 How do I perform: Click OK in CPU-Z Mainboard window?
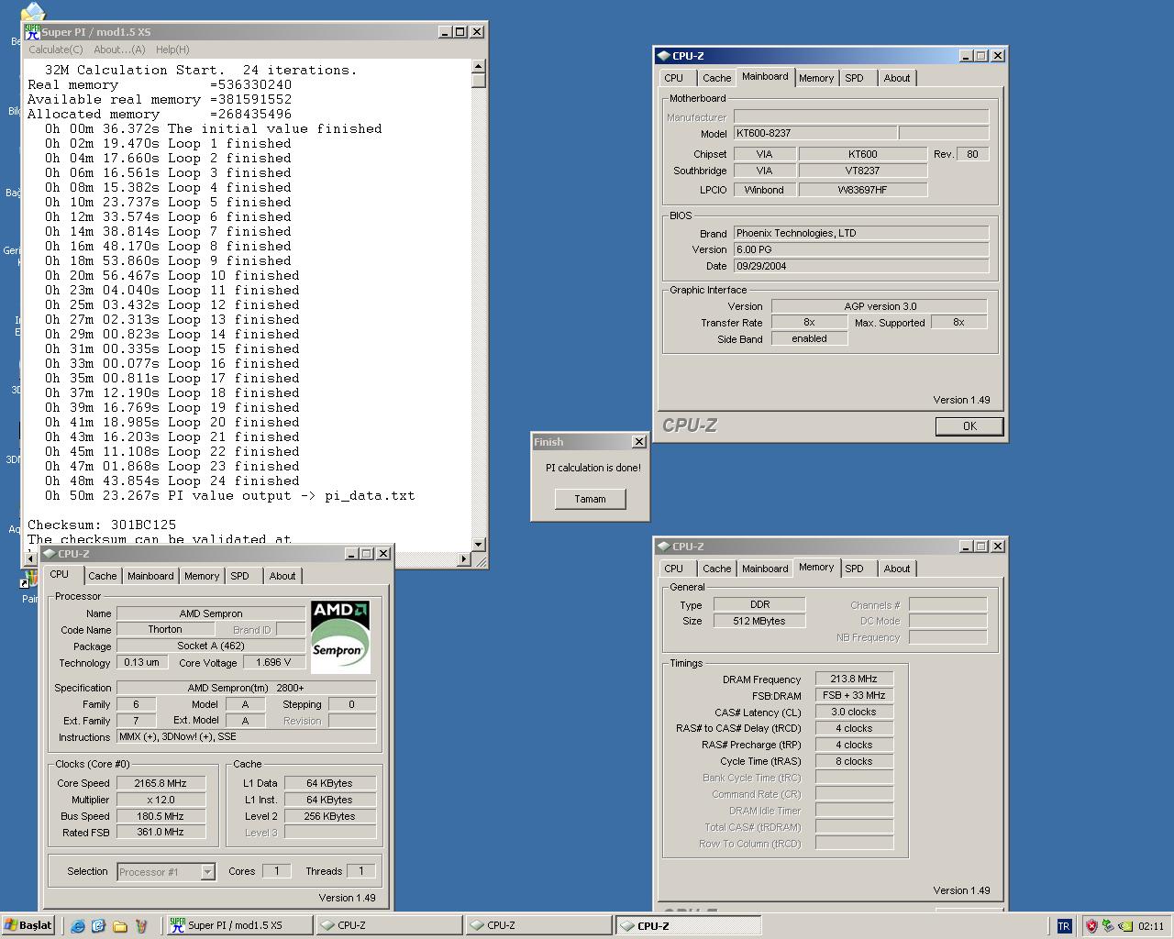[969, 426]
